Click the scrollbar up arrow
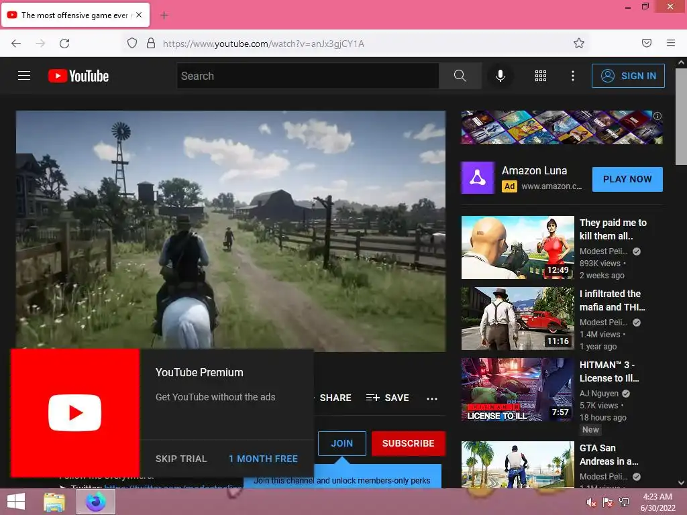687x515 pixels. [682, 62]
